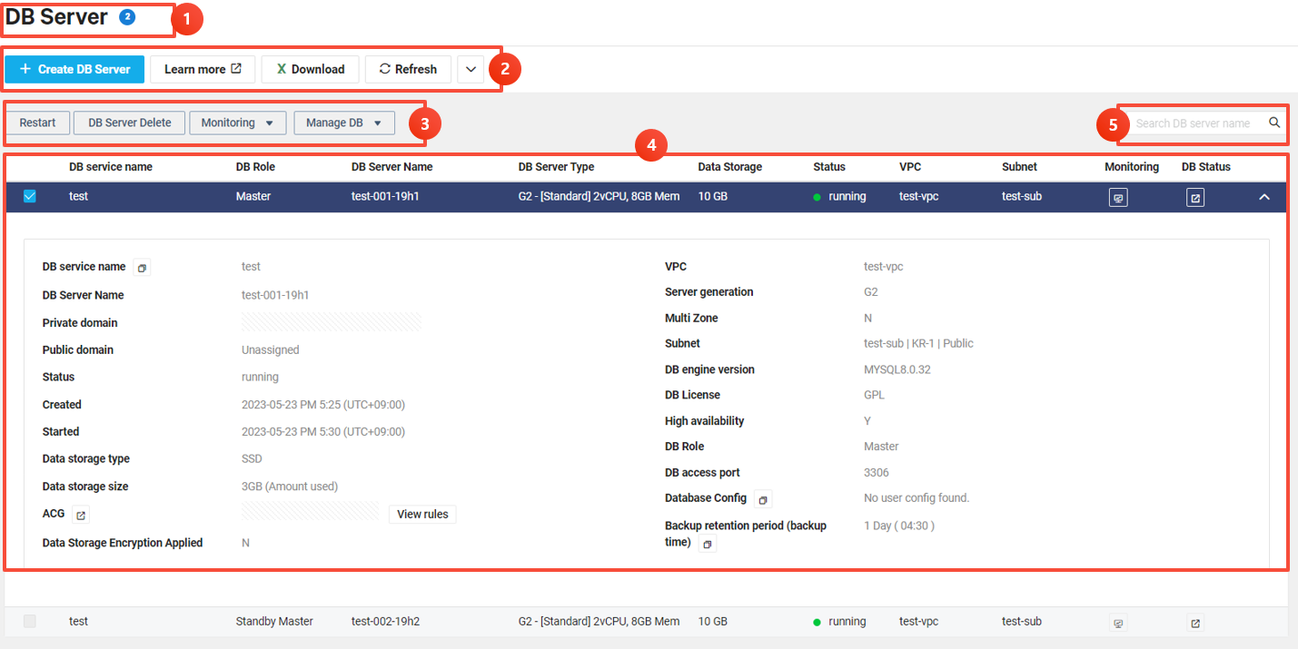Open the Learn more link
Image resolution: width=1298 pixels, height=649 pixels.
[203, 69]
